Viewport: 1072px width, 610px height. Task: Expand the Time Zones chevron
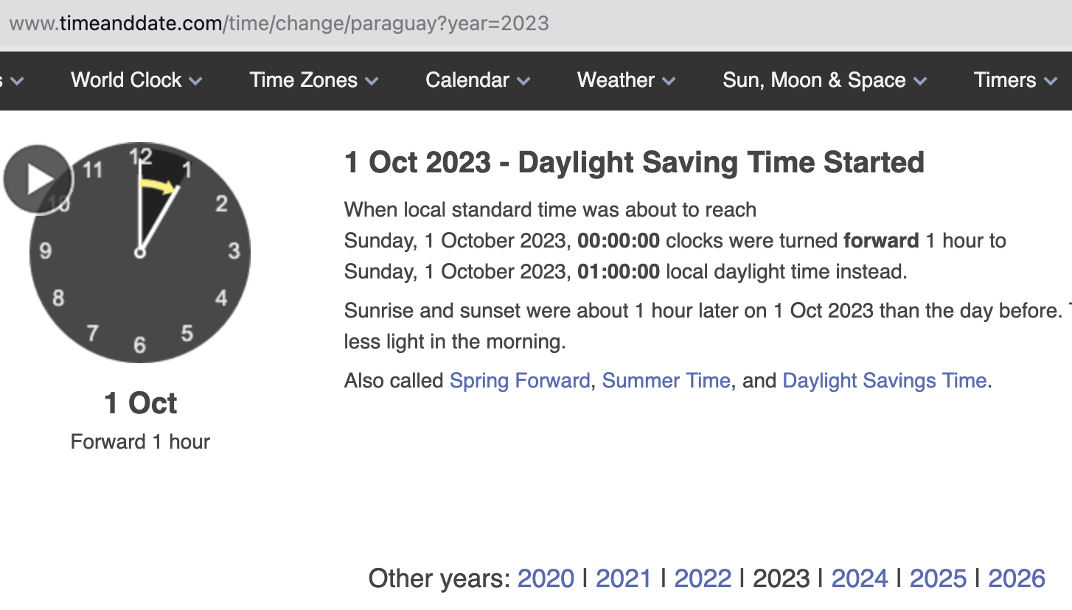click(372, 81)
